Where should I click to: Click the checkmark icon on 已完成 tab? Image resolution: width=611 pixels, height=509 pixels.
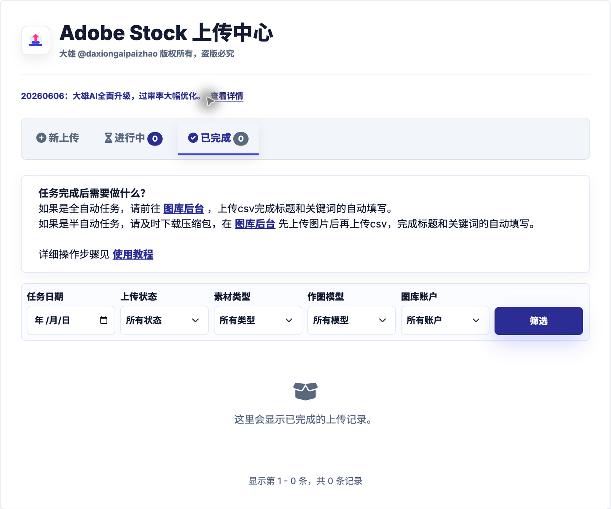(x=193, y=138)
